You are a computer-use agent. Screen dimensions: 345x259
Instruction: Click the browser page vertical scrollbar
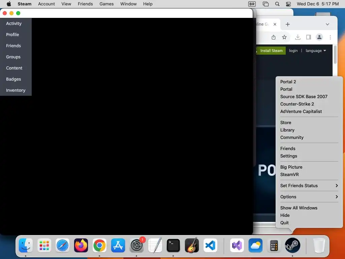335,55
